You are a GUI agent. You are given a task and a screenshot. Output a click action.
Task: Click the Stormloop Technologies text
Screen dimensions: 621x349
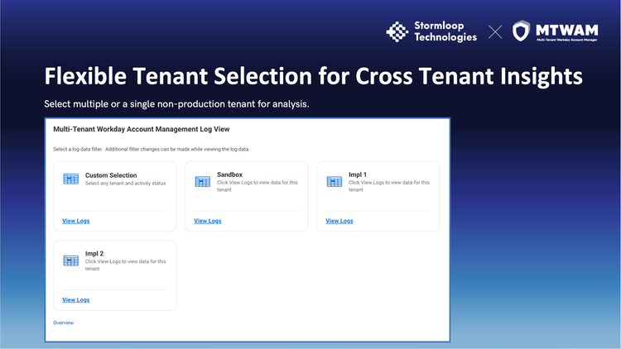coord(445,31)
